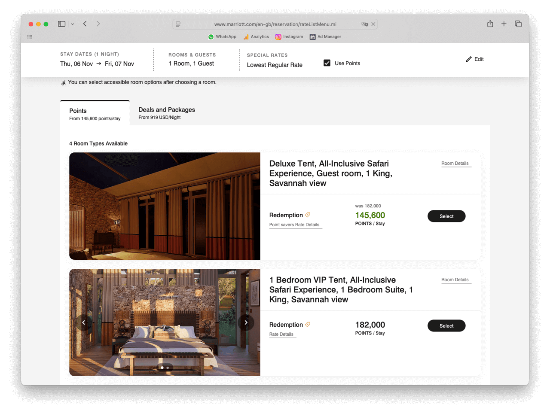Image resolution: width=550 pixels, height=413 pixels.
Task: Uncheck the Use Points checkbox
Action: [x=327, y=63]
